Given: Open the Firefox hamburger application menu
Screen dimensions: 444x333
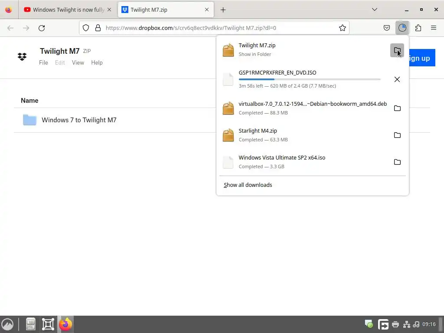Looking at the screenshot, I should pyautogui.click(x=434, y=28).
